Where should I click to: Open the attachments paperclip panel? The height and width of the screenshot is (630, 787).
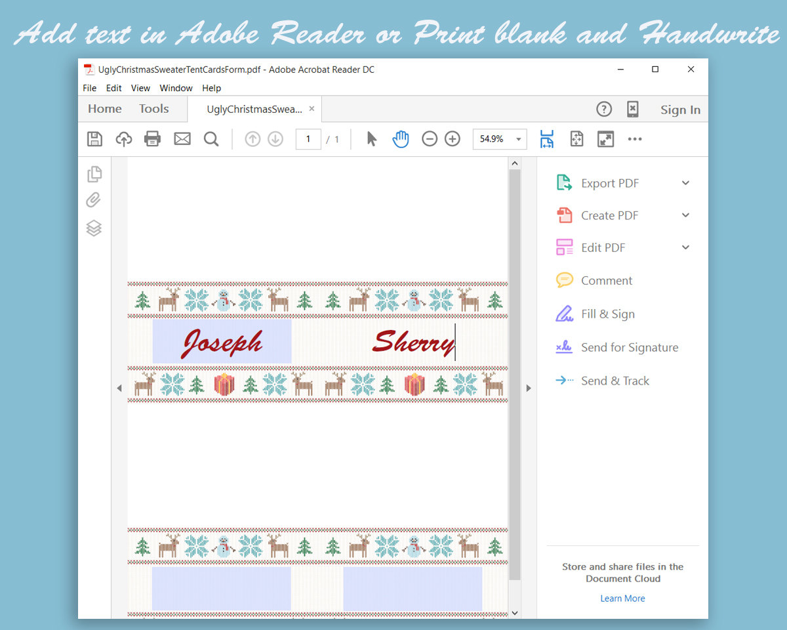[x=94, y=200]
